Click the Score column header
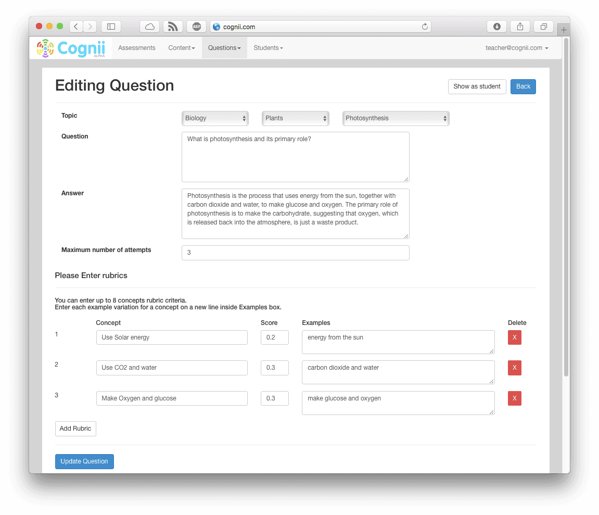 click(x=269, y=323)
